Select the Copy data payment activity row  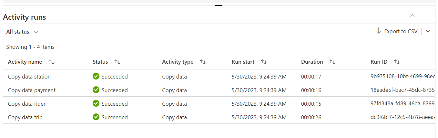(32, 90)
